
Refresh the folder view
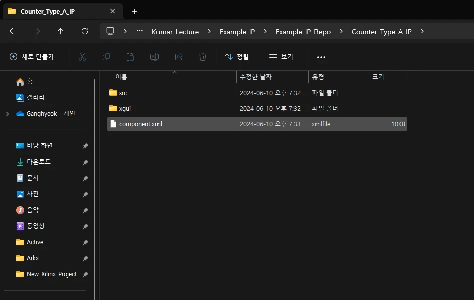[x=84, y=31]
